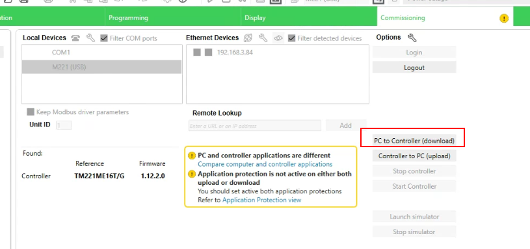Click the Unit ID number field
The height and width of the screenshot is (249, 530).
pos(64,125)
